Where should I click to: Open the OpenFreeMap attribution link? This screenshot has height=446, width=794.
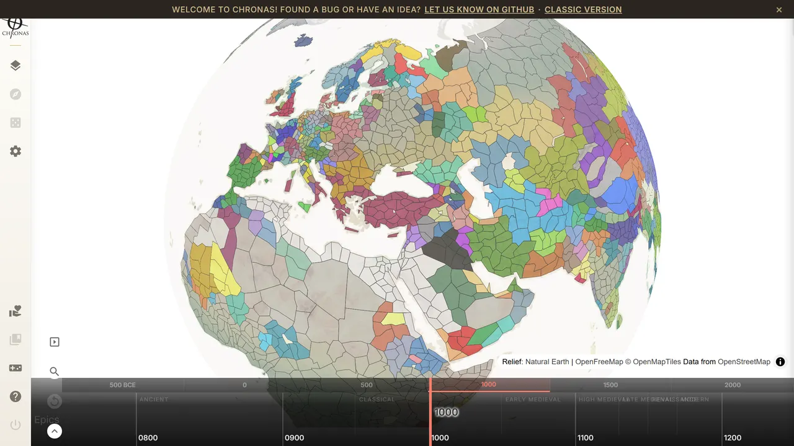point(599,362)
